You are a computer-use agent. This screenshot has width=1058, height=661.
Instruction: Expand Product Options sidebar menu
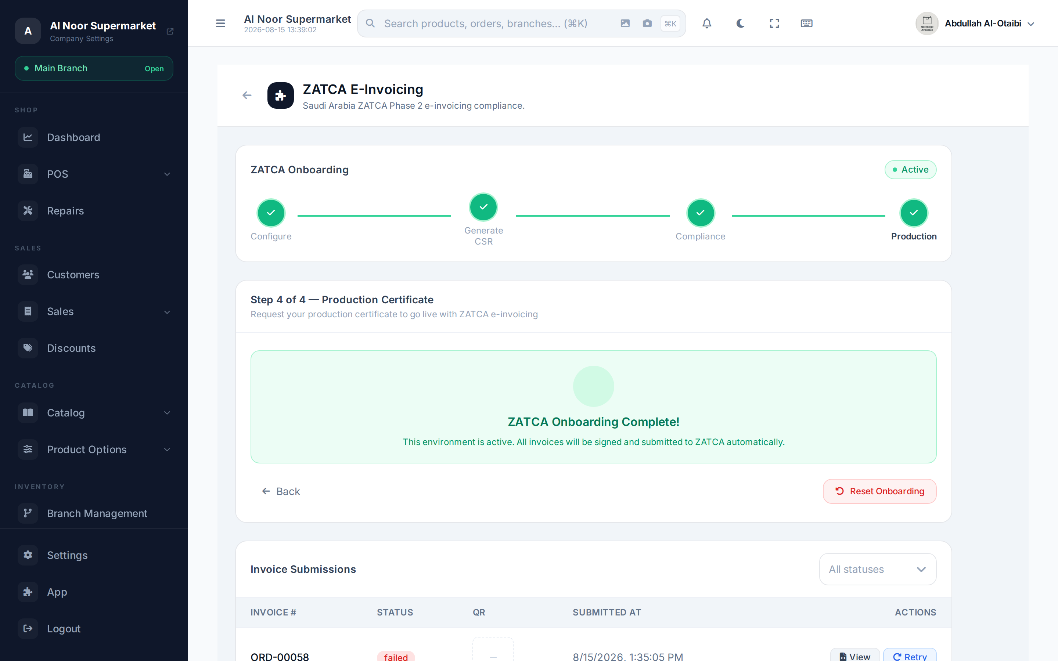(x=94, y=449)
